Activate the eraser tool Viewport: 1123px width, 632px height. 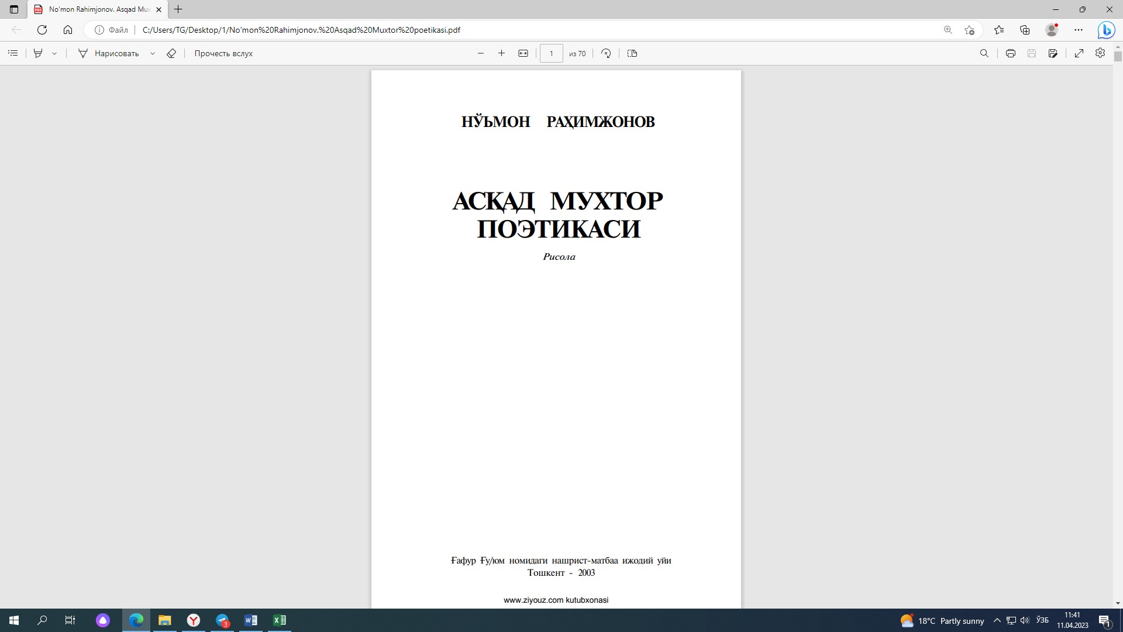click(x=171, y=53)
